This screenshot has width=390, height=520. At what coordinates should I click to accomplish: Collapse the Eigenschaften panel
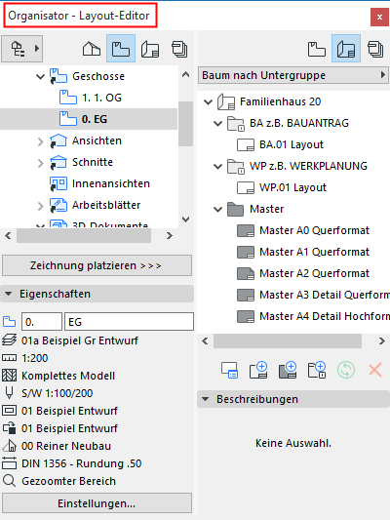point(8,294)
